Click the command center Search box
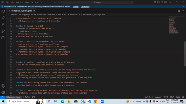The width and height of the screenshot is (186, 104). [x=97, y=2]
